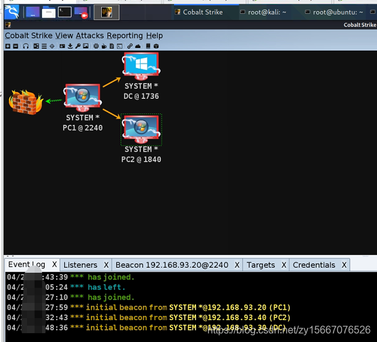Open the Reporting menu

[125, 36]
